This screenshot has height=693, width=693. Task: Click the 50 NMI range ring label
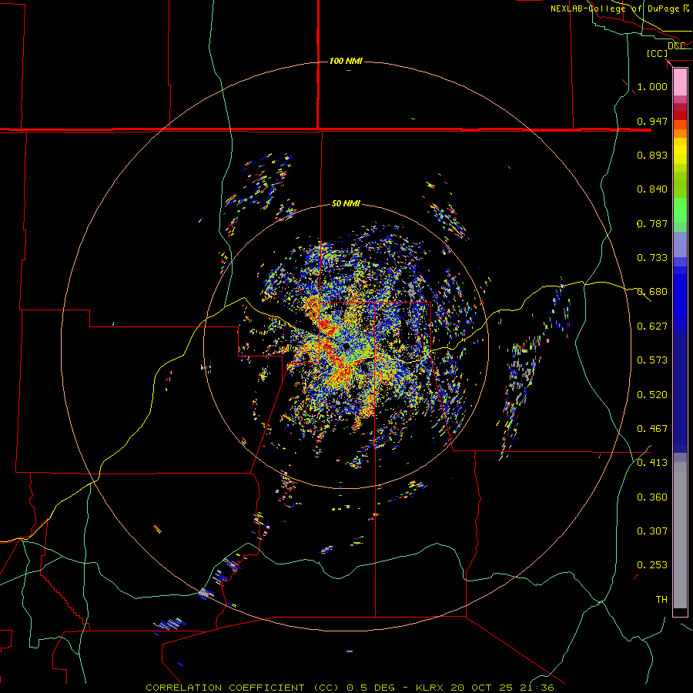pyautogui.click(x=346, y=203)
